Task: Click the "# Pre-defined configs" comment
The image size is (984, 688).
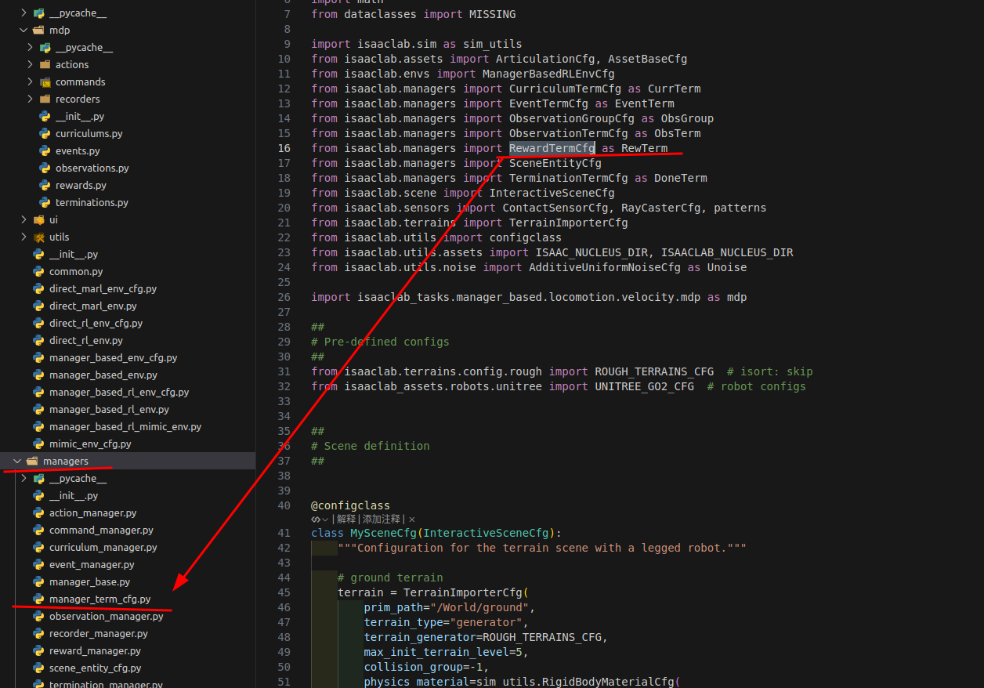Action: (x=380, y=342)
